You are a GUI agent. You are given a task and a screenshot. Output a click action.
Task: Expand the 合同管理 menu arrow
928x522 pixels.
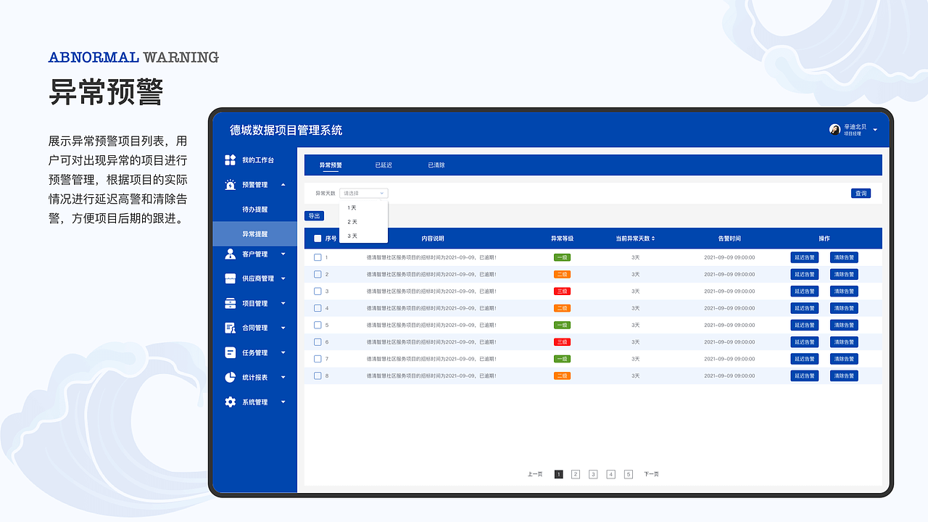coord(283,328)
